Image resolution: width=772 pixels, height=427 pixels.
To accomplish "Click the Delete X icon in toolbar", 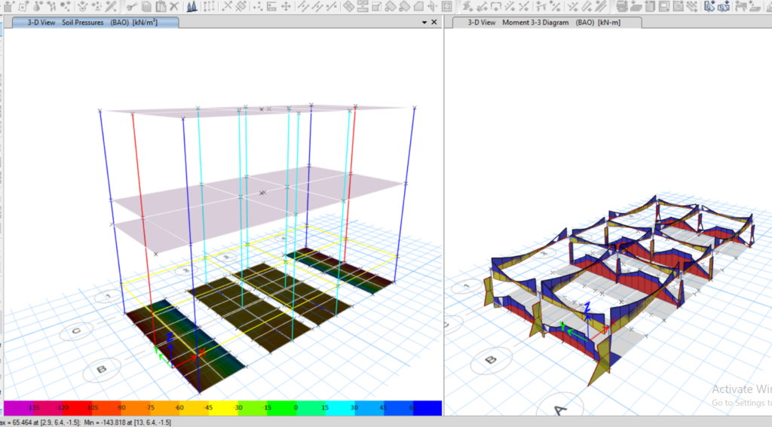I will (174, 6).
